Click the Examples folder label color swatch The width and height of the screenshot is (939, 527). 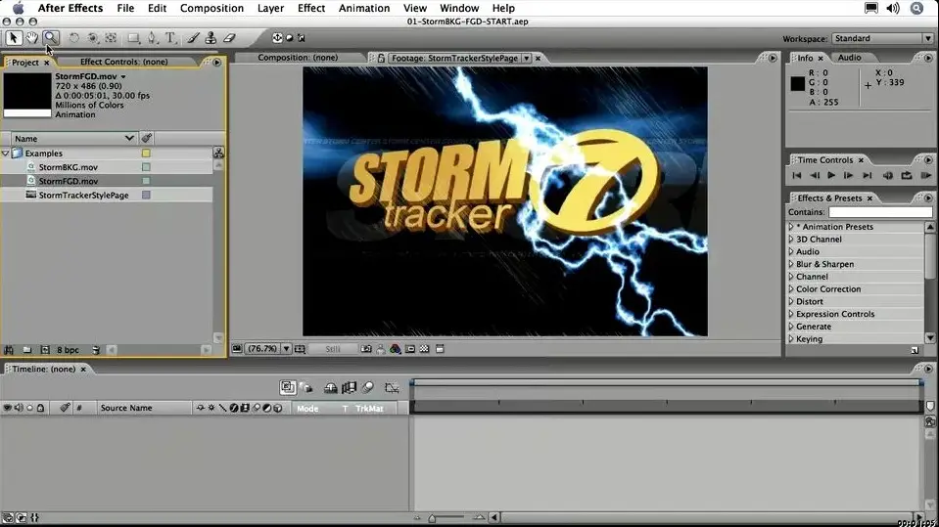point(146,154)
